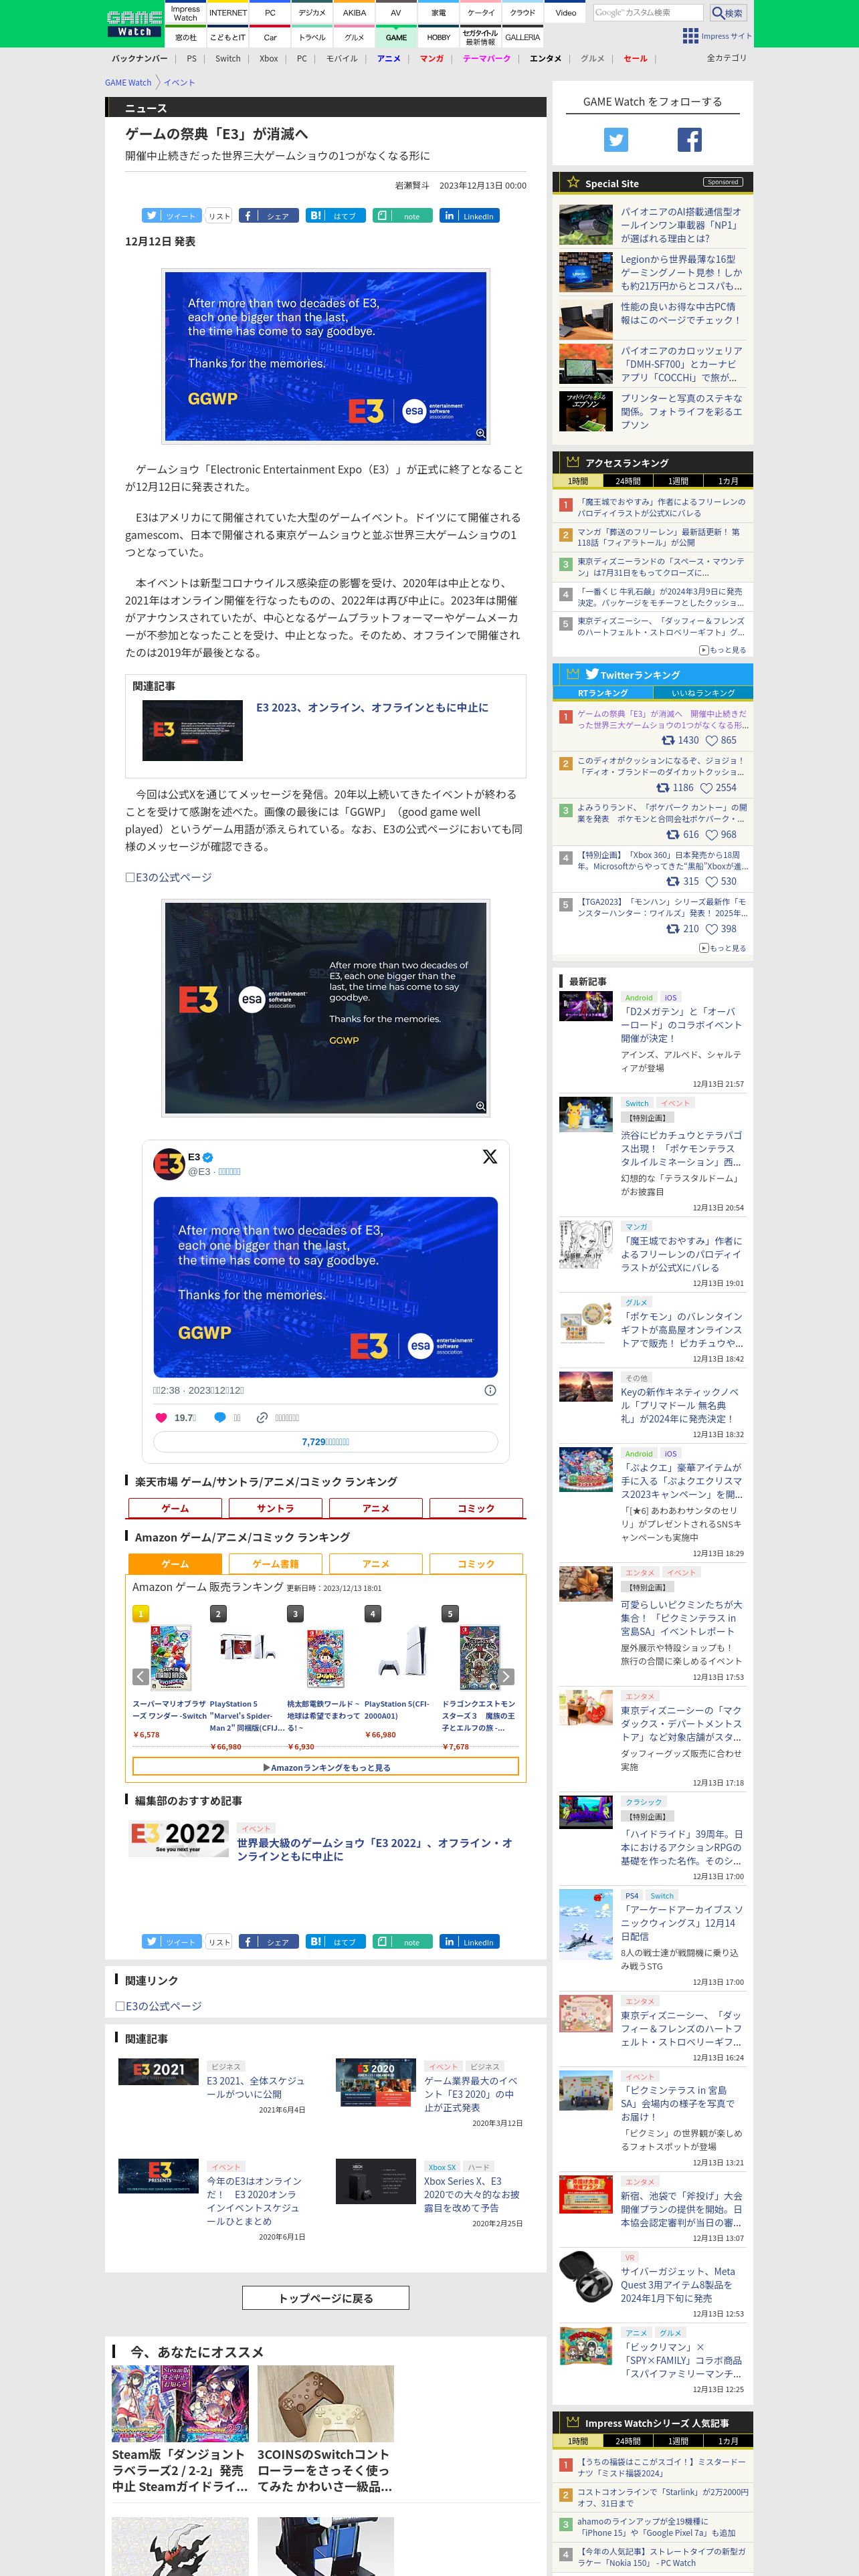Share on Facebook with the シェア button under the byline
The height and width of the screenshot is (2576, 859).
tap(268, 216)
